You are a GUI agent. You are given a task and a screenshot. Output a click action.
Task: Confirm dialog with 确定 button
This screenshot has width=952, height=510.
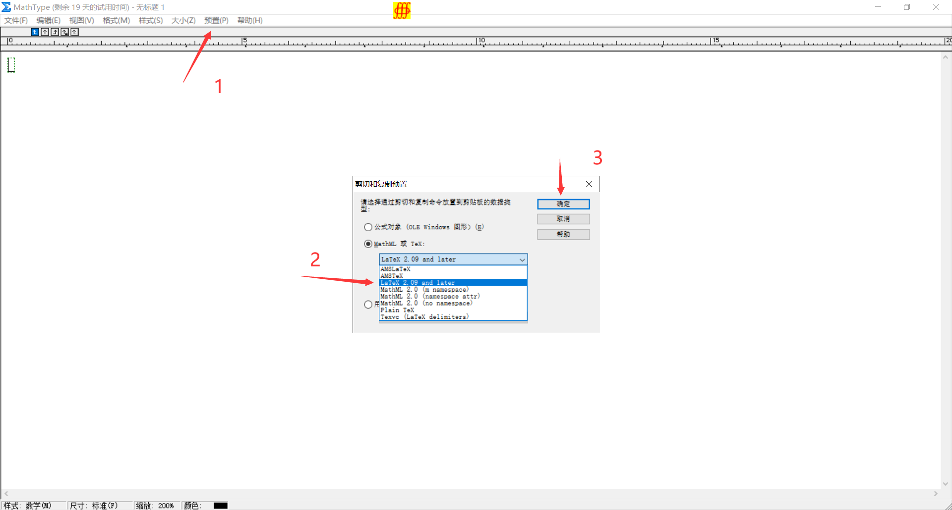pyautogui.click(x=563, y=204)
